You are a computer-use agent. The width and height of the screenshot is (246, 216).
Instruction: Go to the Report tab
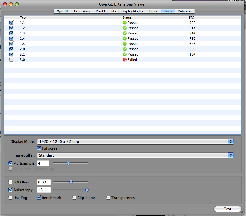click(154, 11)
